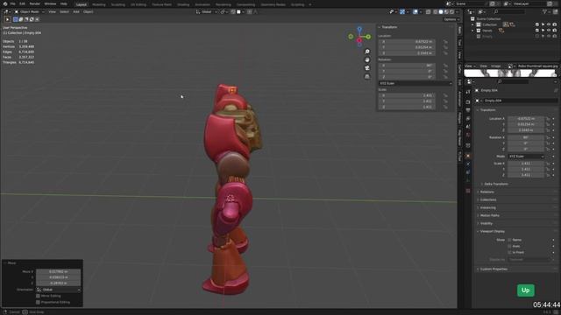Viewport: 561px width, 315px height.
Task: Switch to the Modeling workspace tab
Action: click(99, 4)
